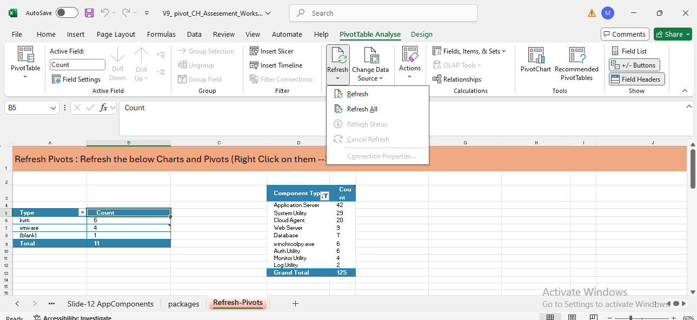Screen dimensions: 697x320
Task: Open the Actions dropdown
Action: (410, 65)
